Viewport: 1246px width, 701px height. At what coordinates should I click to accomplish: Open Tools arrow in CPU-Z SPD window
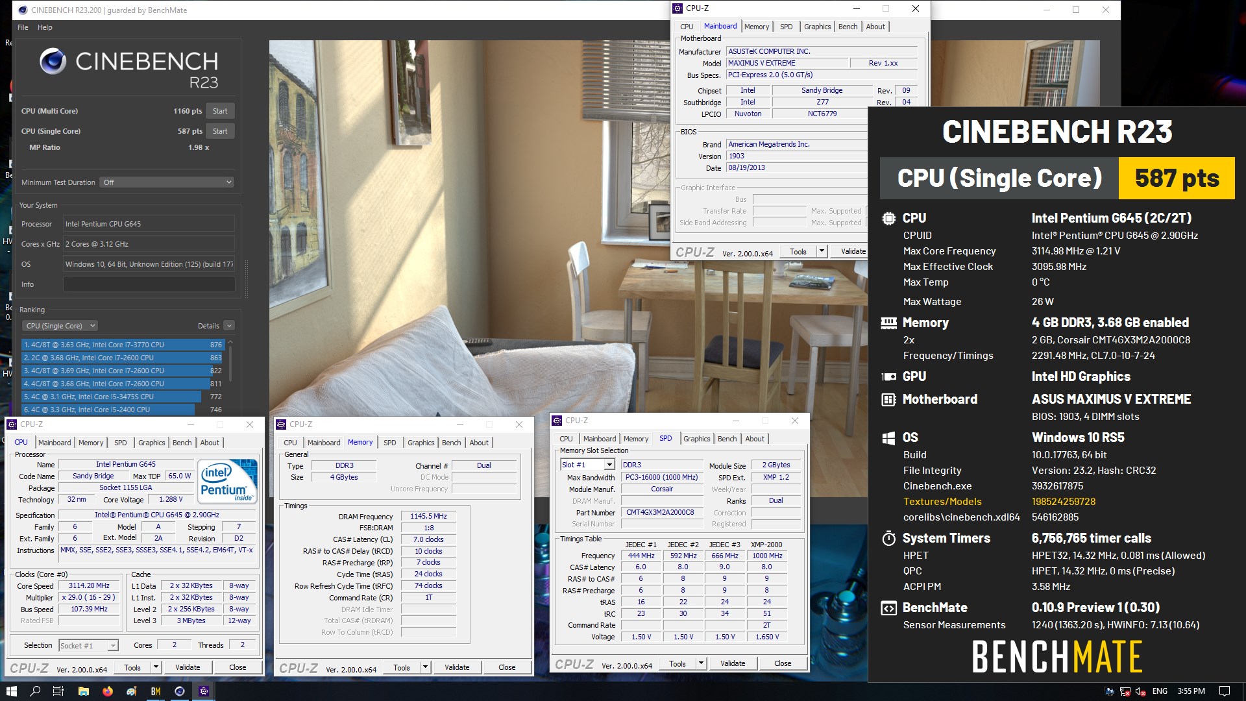pyautogui.click(x=701, y=663)
